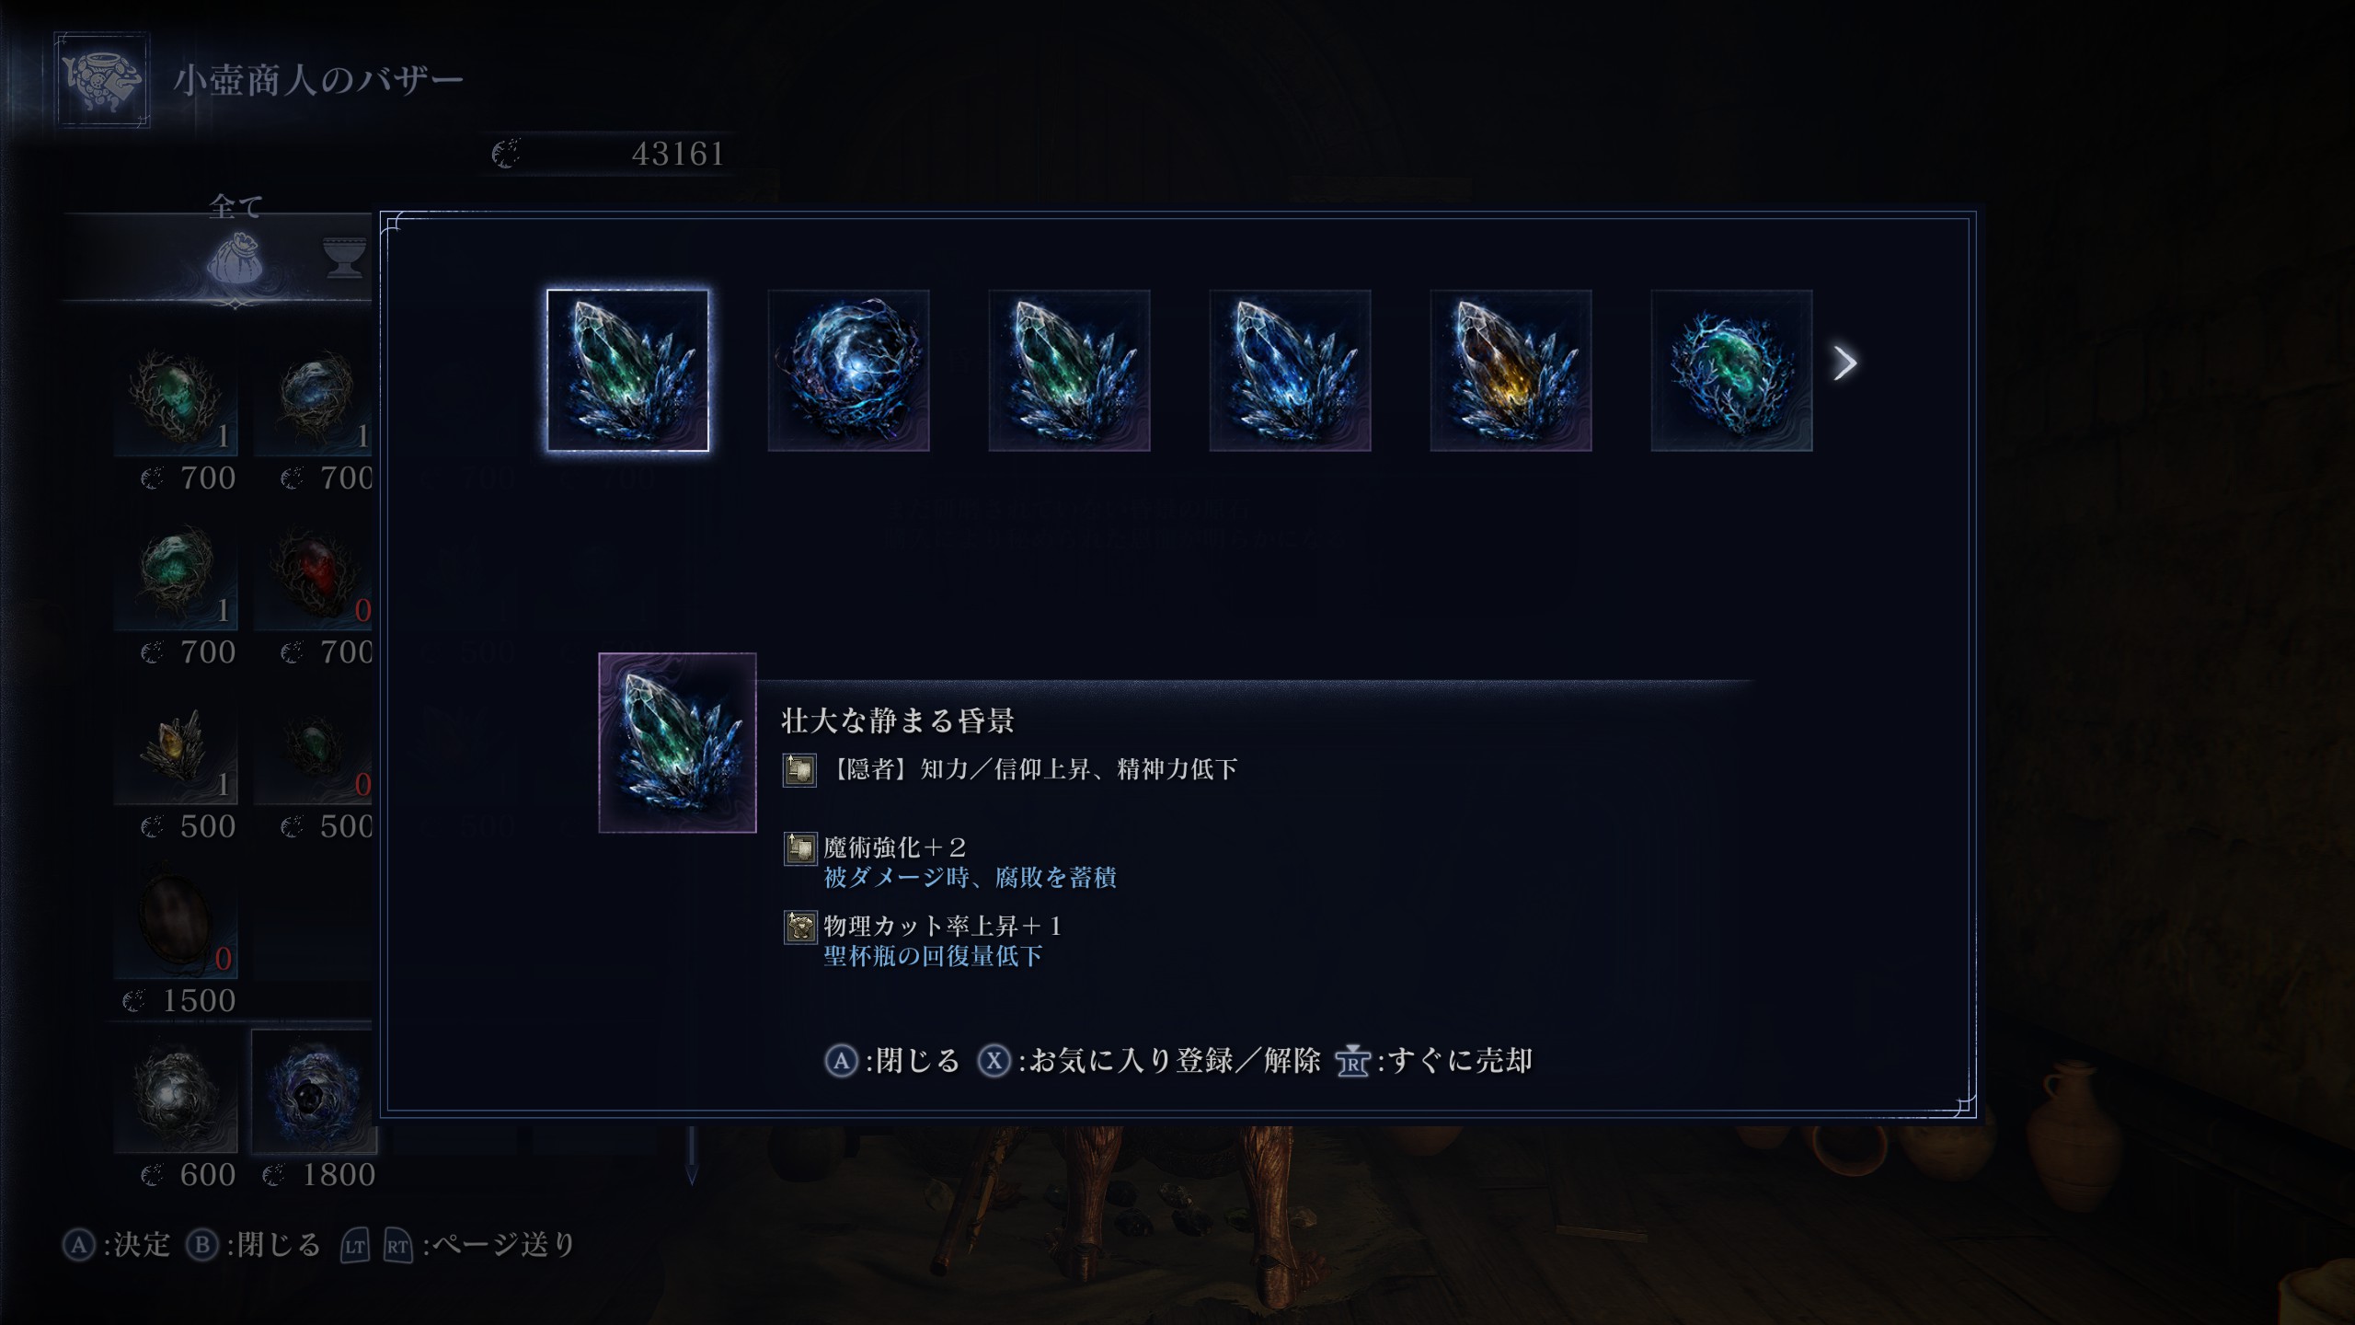Choose the green coral-wreathed relic icon
The height and width of the screenshot is (1325, 2355).
1731,370
